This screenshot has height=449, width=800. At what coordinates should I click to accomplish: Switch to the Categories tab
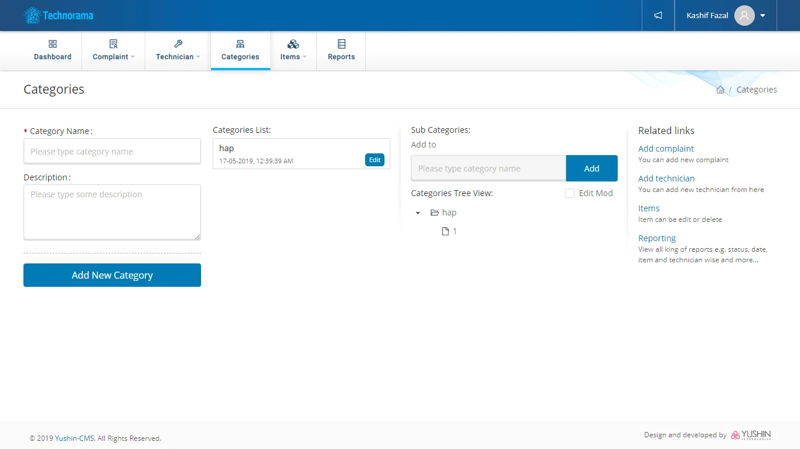tap(240, 51)
